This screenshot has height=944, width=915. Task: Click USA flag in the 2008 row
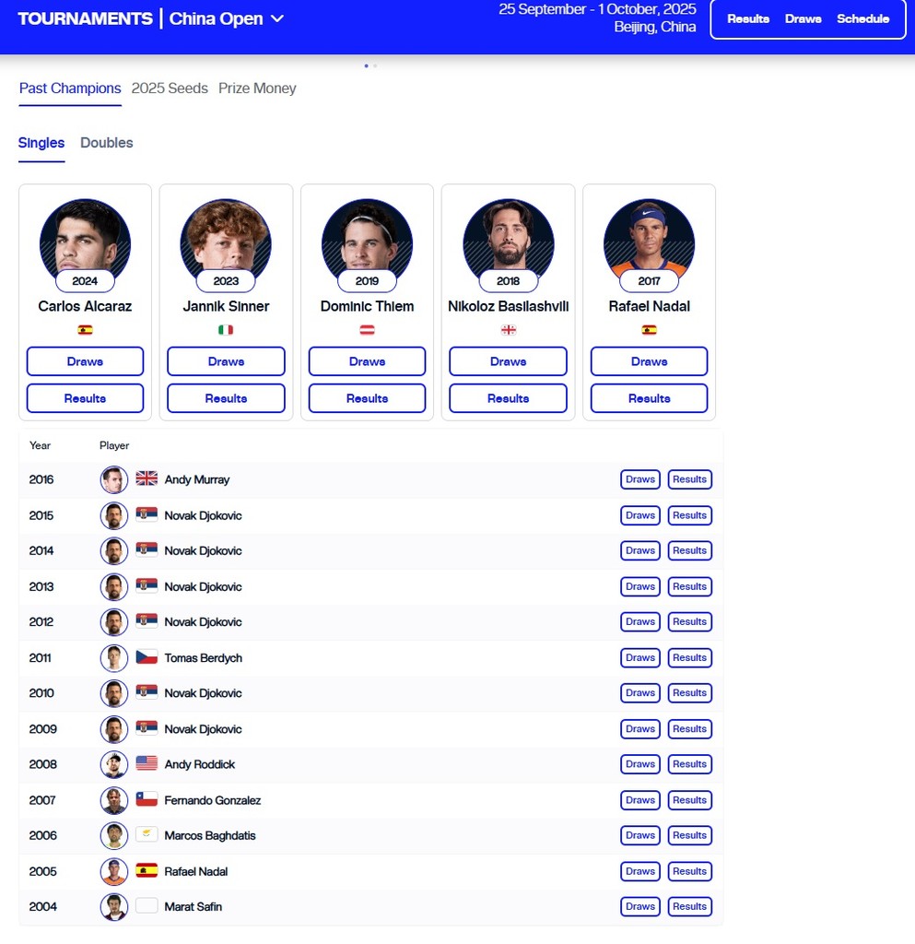147,762
